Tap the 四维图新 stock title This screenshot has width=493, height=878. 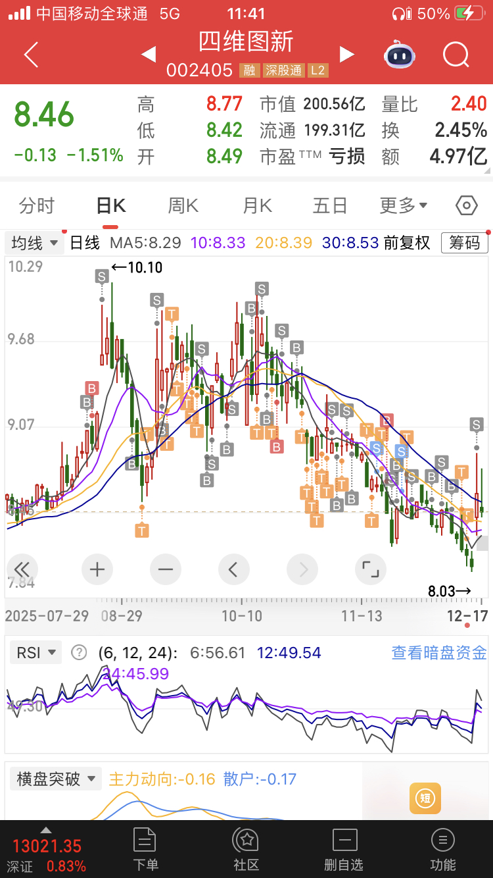coord(246,42)
